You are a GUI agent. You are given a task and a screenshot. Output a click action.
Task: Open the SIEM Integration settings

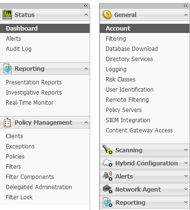tap(128, 120)
